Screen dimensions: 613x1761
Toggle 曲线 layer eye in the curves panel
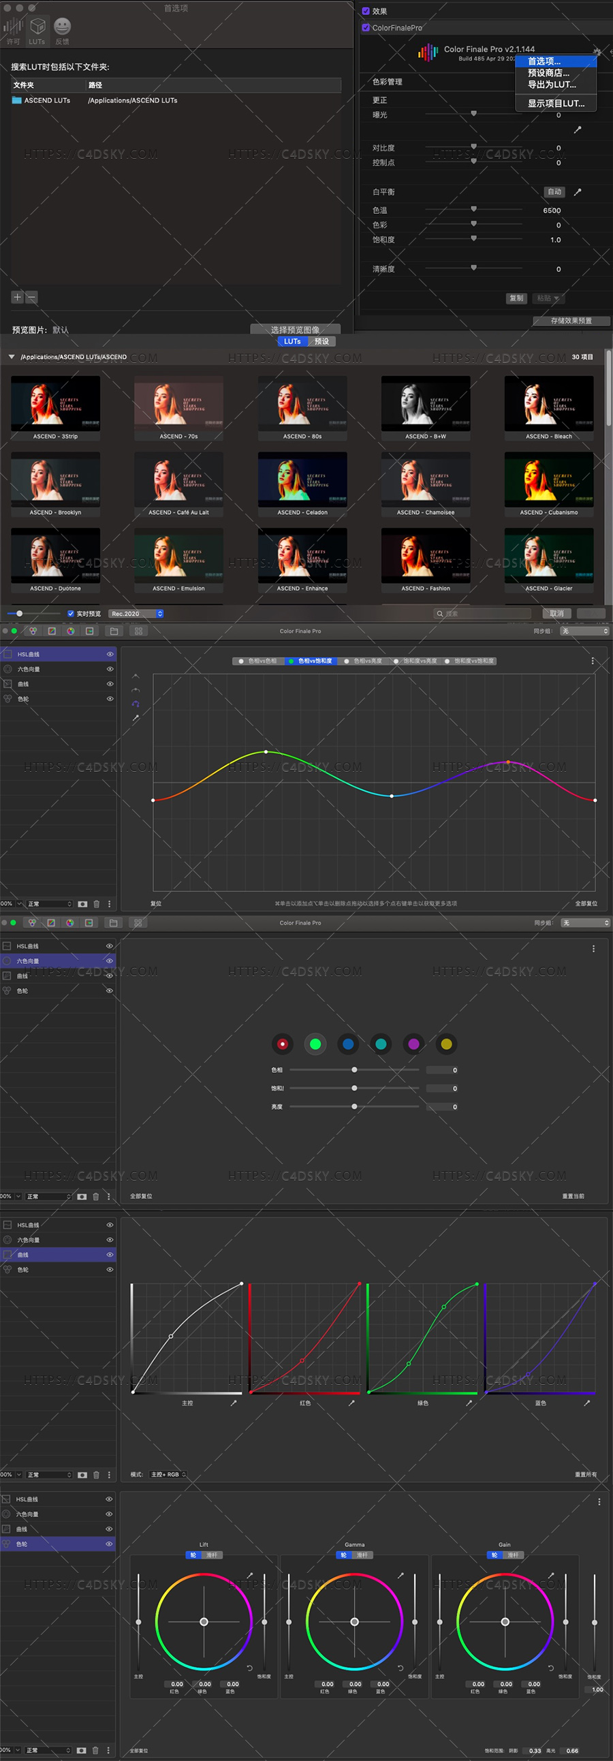(x=110, y=1254)
